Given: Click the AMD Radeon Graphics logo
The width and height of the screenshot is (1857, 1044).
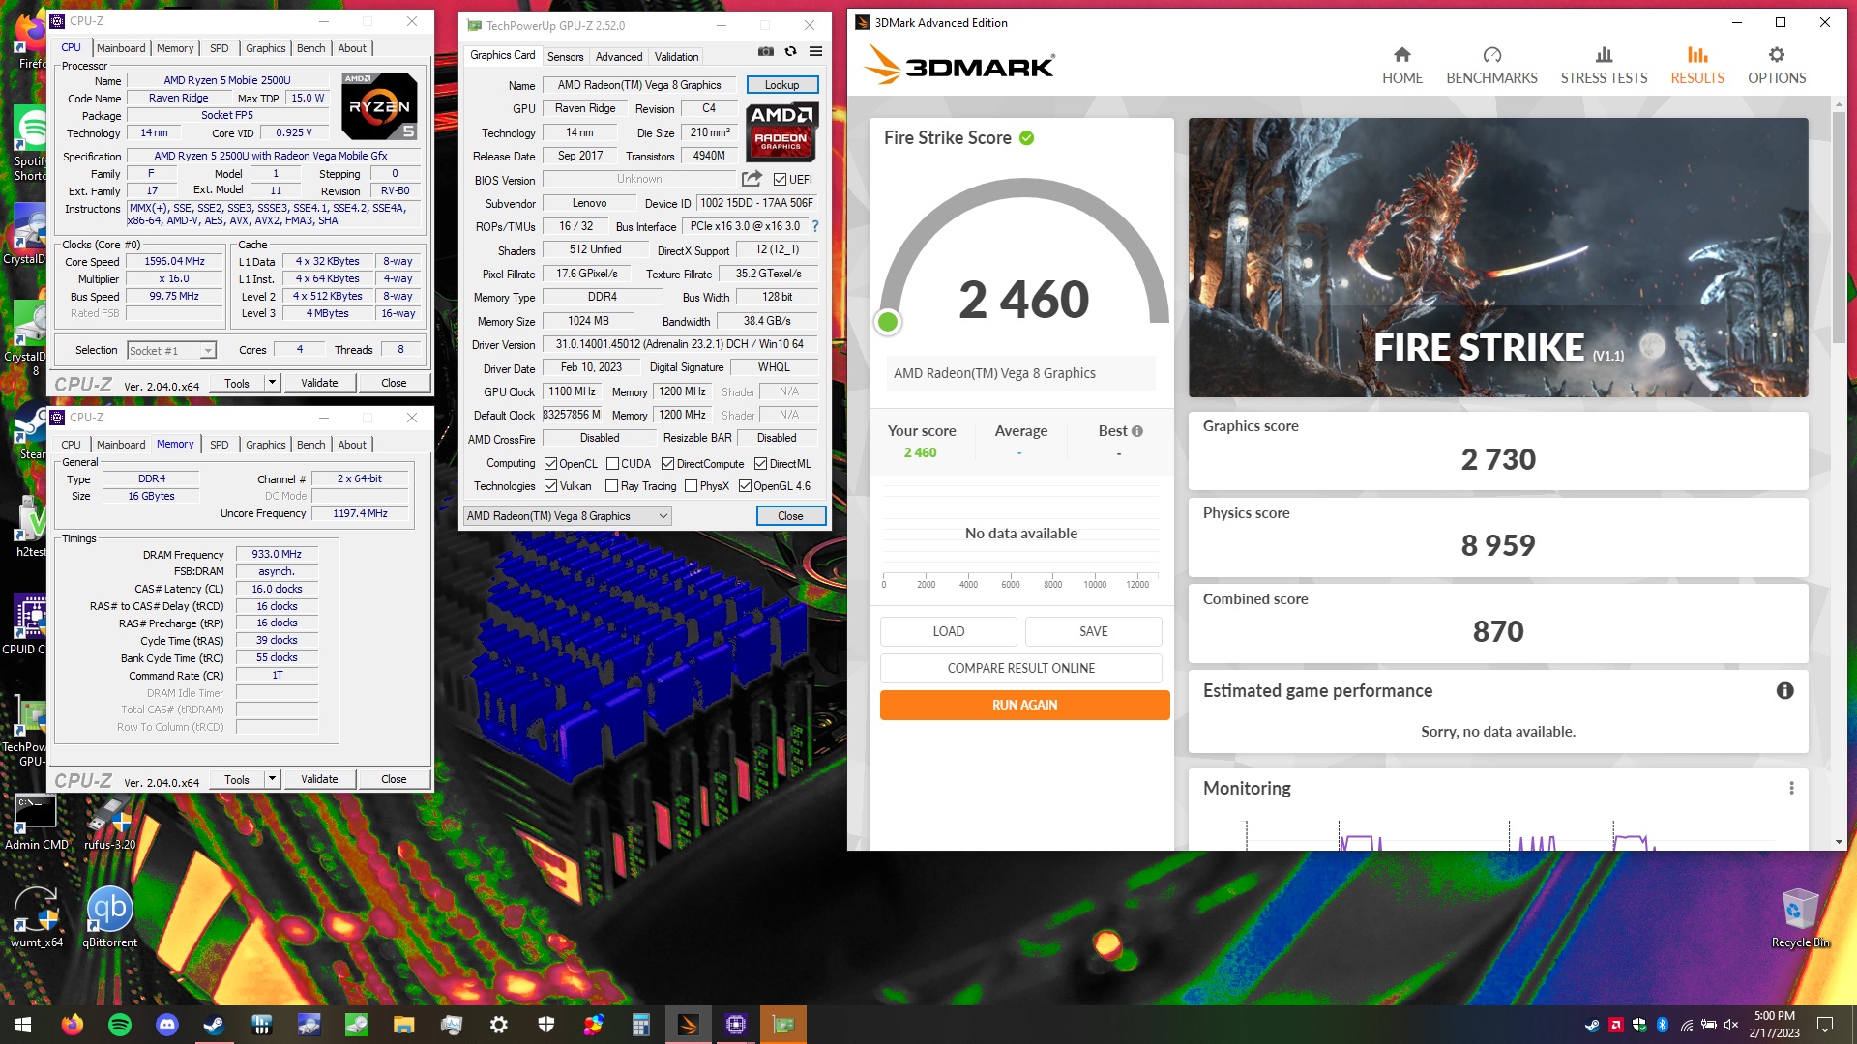Looking at the screenshot, I should (x=781, y=130).
